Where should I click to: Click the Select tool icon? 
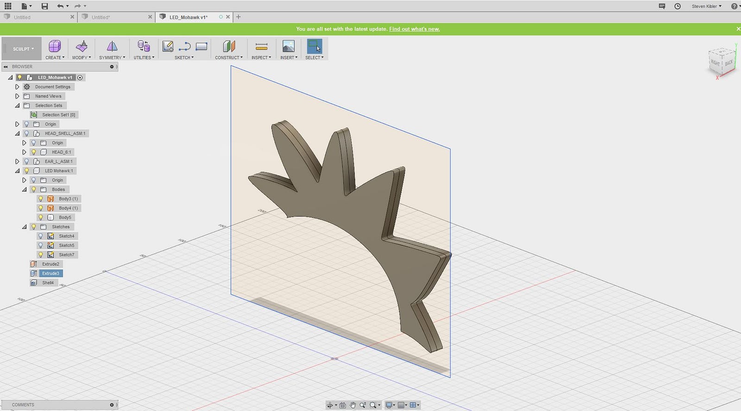click(x=314, y=46)
